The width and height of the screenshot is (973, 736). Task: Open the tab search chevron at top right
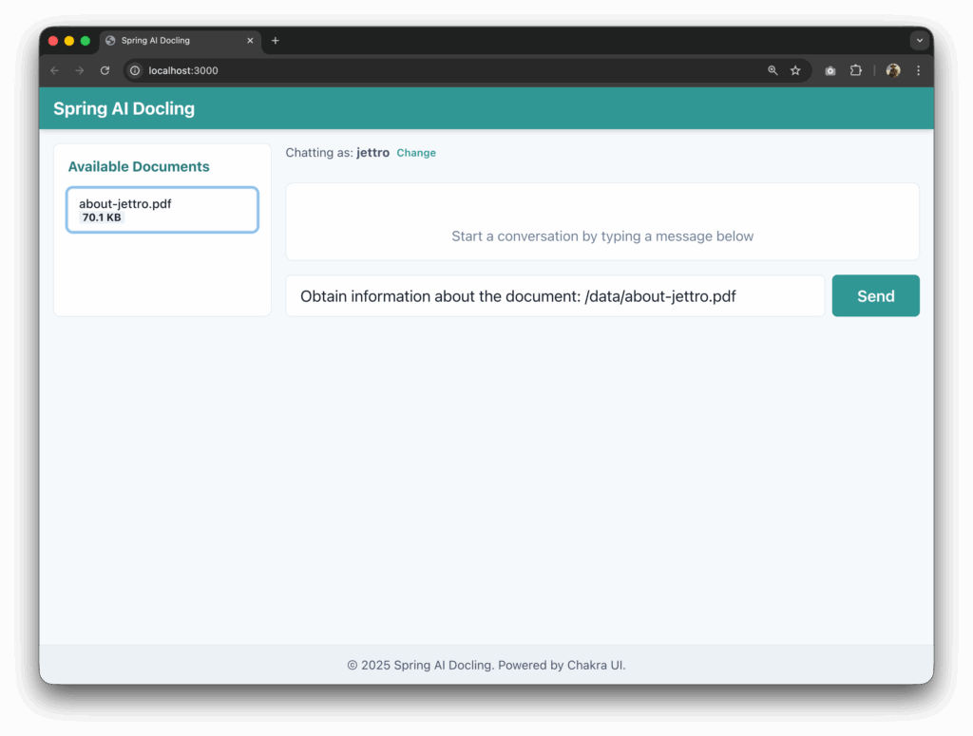point(918,40)
